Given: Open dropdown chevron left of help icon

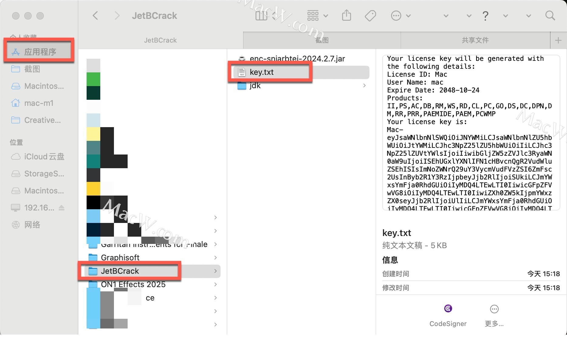Looking at the screenshot, I should click(x=469, y=16).
